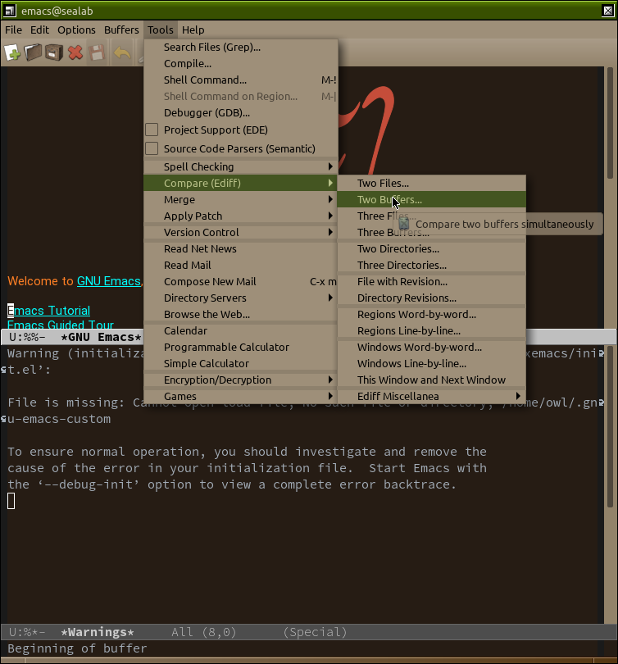Expand the Apply Patch submenu
This screenshot has width=618, height=664.
(x=240, y=216)
